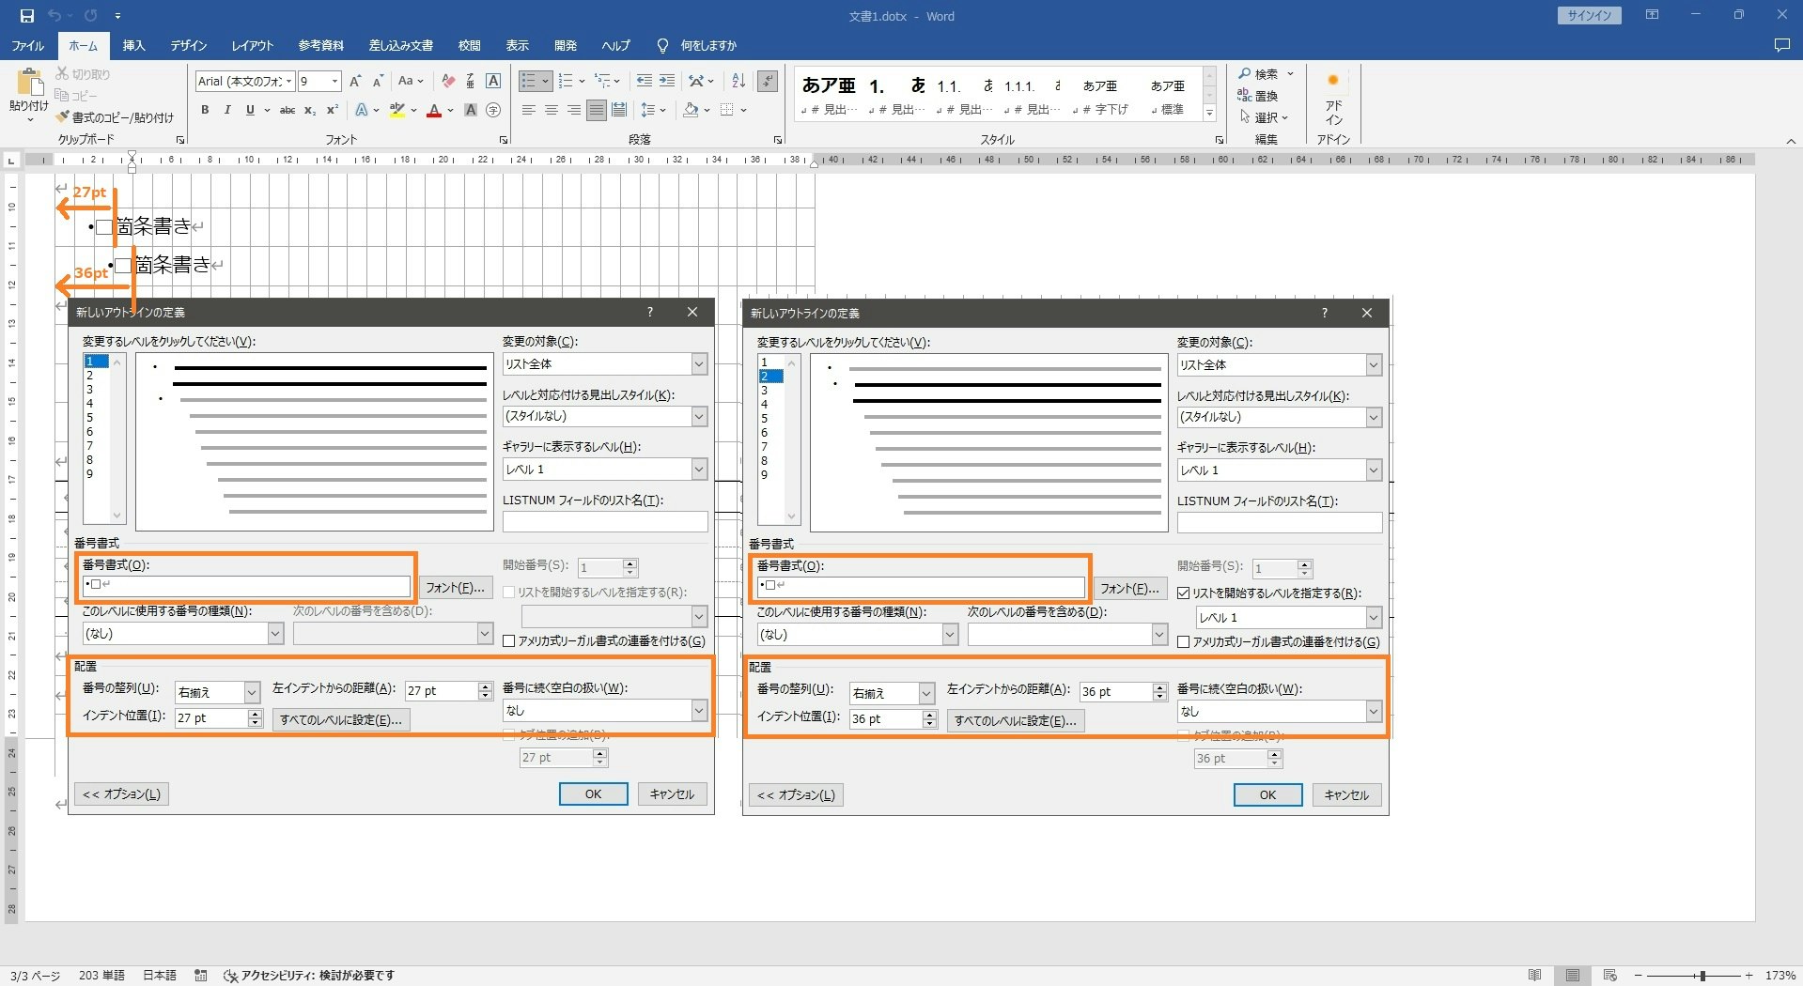Switch to the デザイン tab

[188, 45]
